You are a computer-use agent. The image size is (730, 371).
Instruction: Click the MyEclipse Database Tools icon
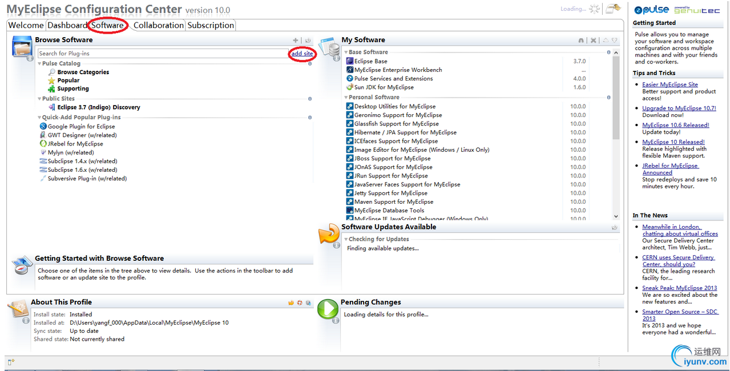click(x=350, y=211)
